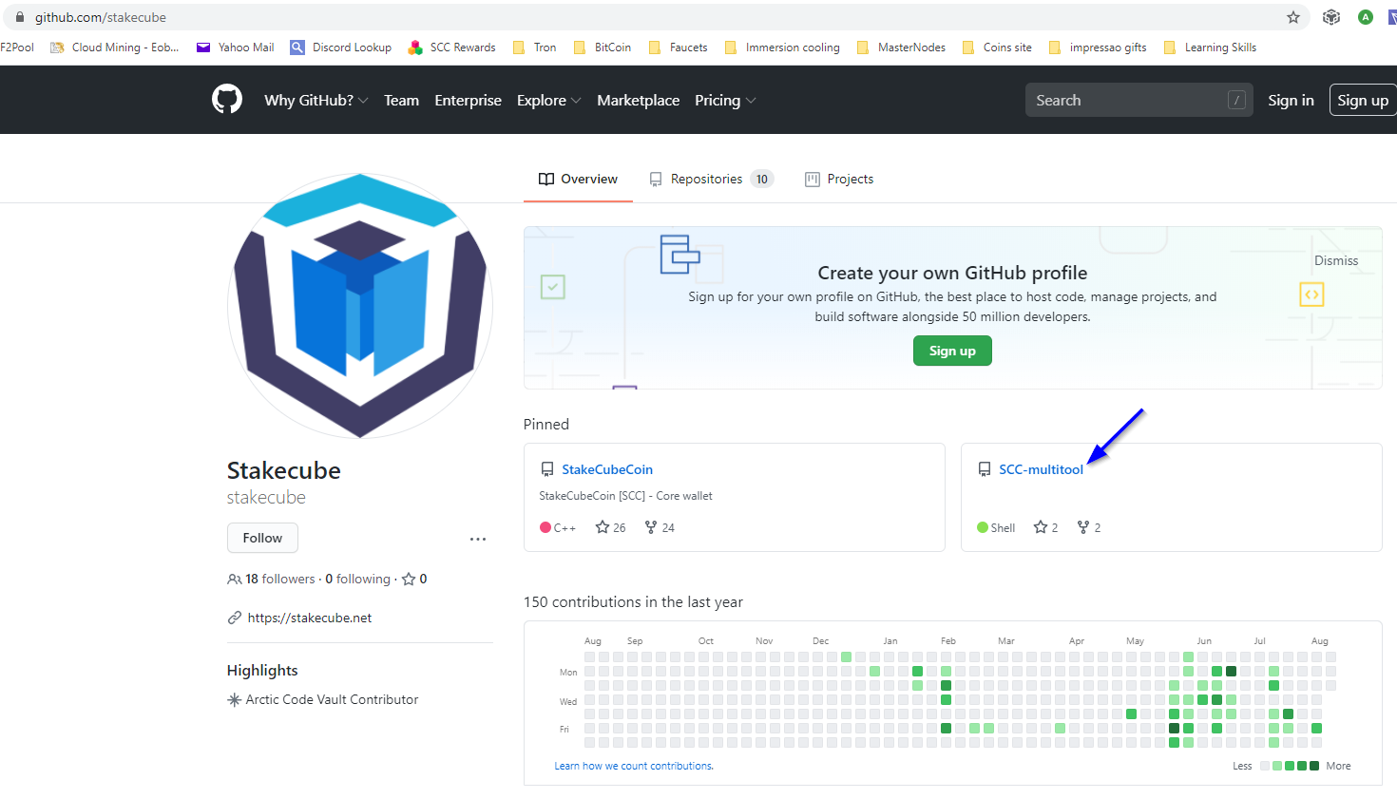View the 18 followers list
Viewport: 1397px width, 799px height.
click(x=271, y=579)
